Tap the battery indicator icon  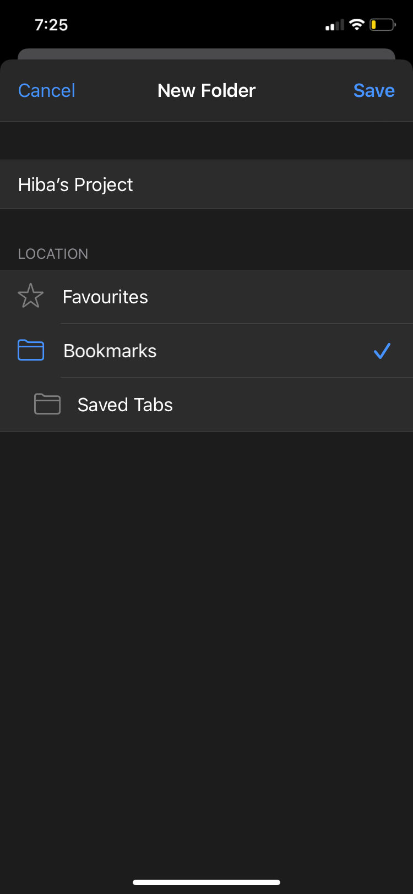(382, 24)
